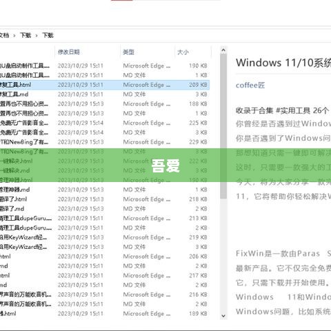Select the 修复工具.md file

pos(105,94)
